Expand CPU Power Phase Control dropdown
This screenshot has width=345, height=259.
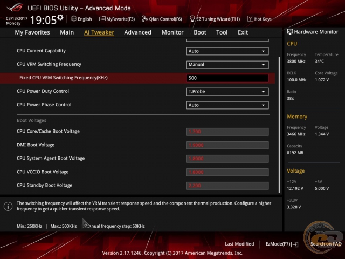click(227, 105)
